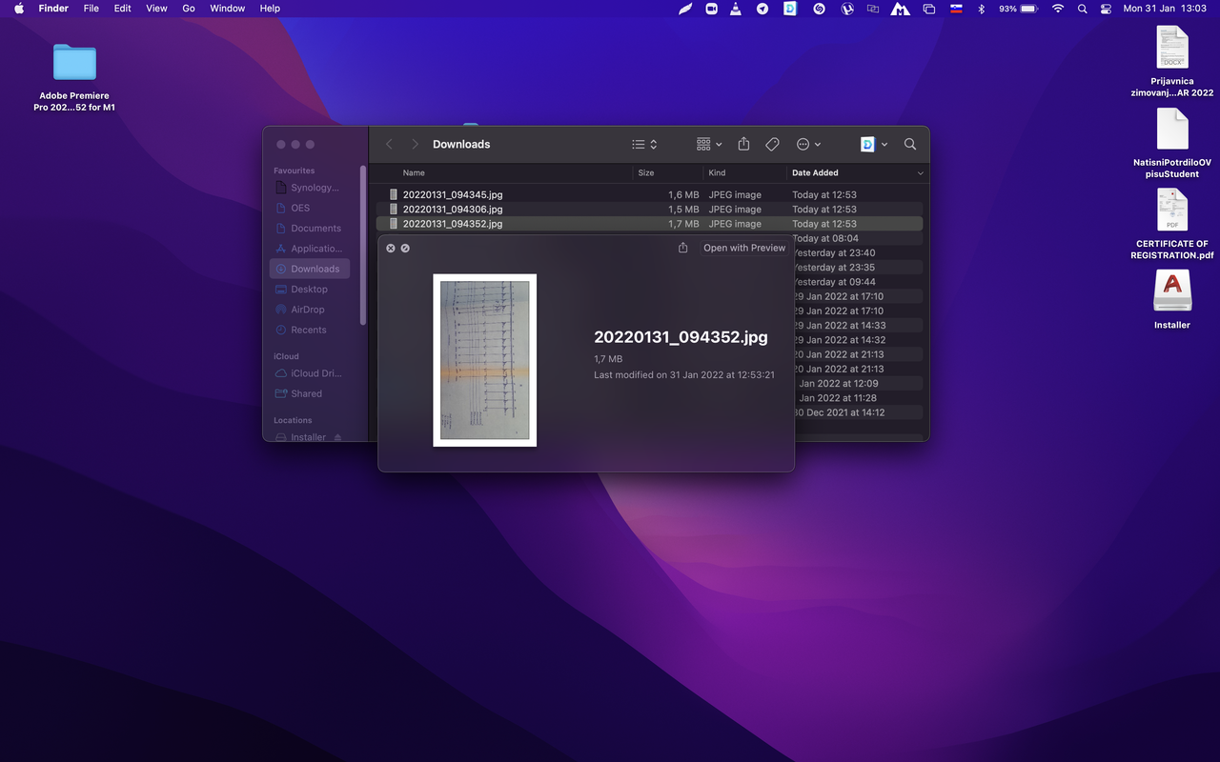Click the Quick Look full-screen toggle button
The width and height of the screenshot is (1220, 762).
coord(405,248)
